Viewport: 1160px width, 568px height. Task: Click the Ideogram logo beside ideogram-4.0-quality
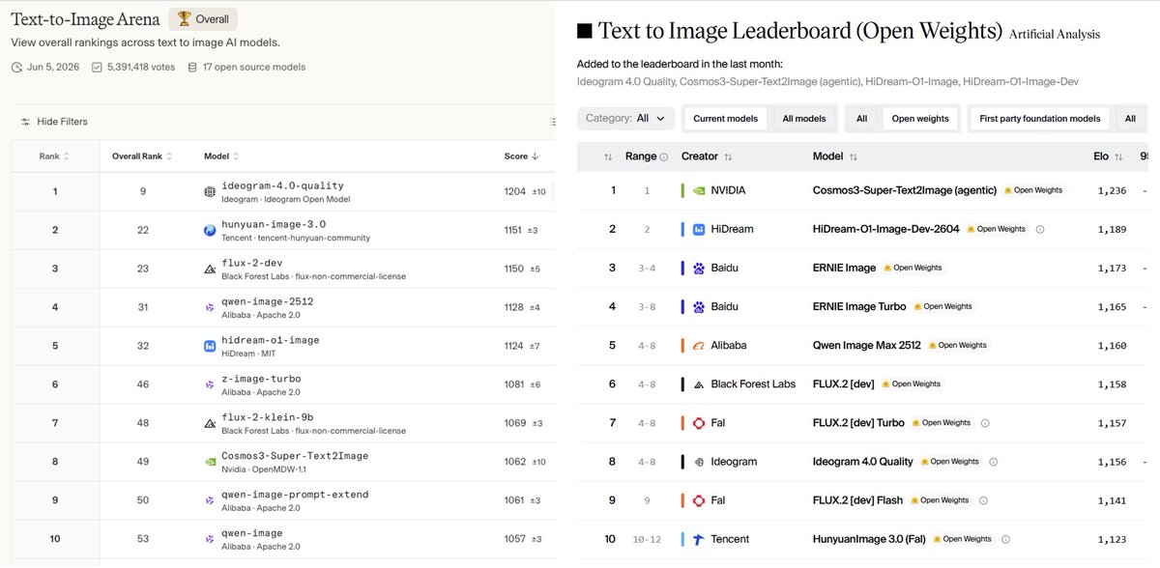210,192
